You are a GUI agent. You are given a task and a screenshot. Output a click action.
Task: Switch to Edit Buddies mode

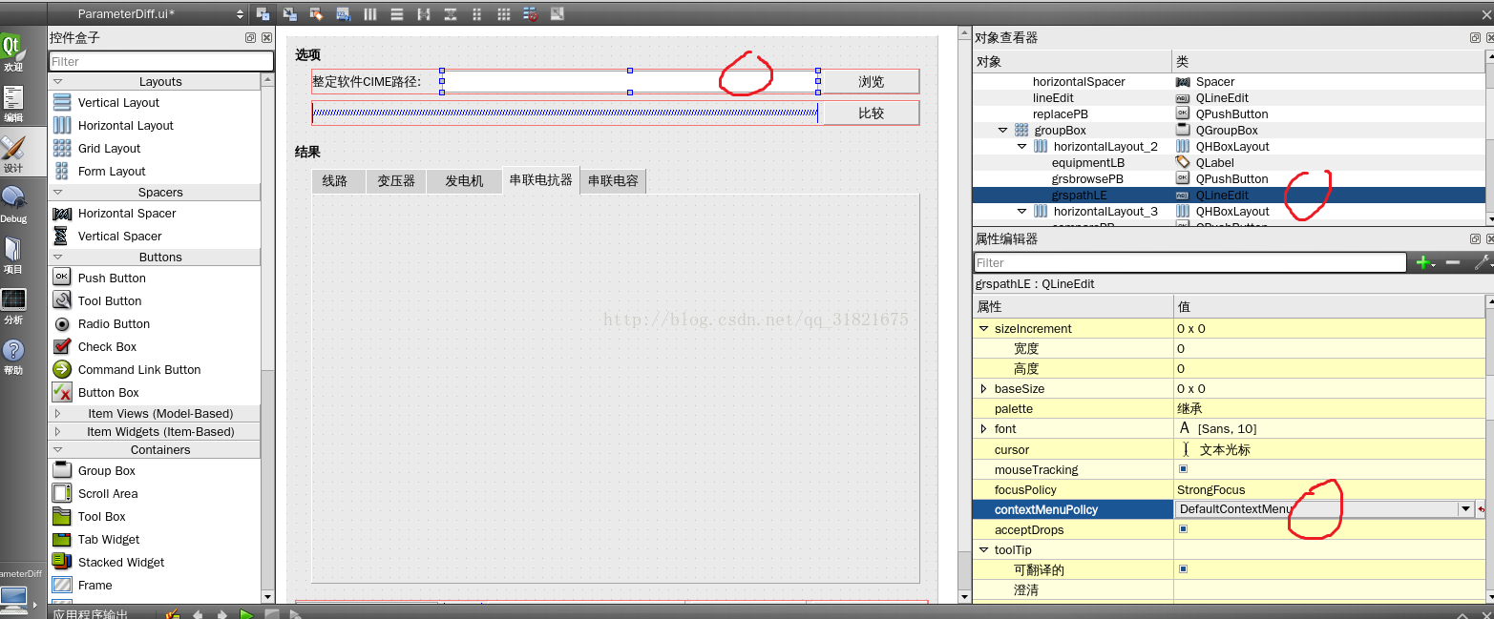click(x=316, y=14)
